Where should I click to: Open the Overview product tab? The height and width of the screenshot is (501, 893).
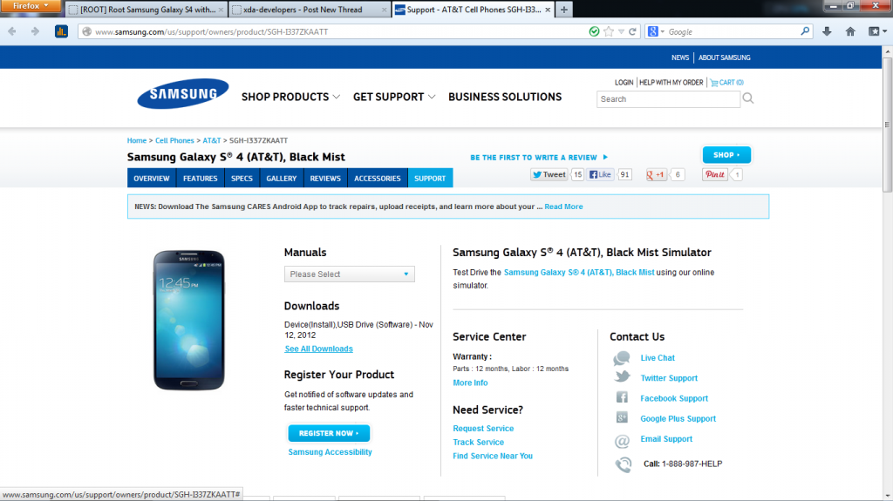point(152,179)
